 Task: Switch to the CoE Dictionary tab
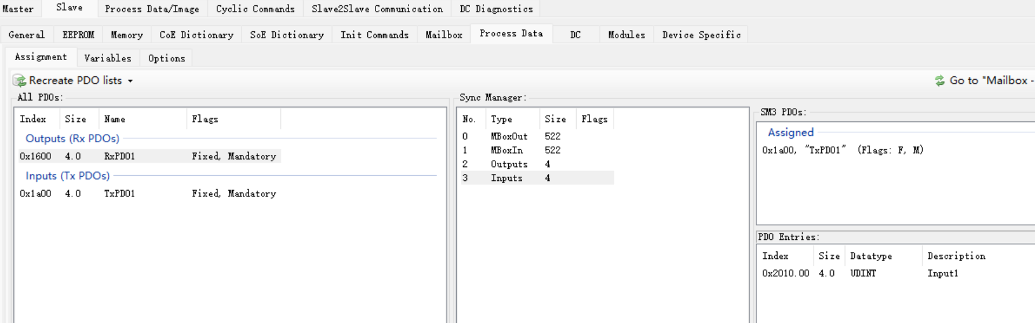(x=196, y=35)
